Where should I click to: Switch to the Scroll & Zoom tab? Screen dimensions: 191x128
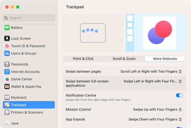coord(124,59)
